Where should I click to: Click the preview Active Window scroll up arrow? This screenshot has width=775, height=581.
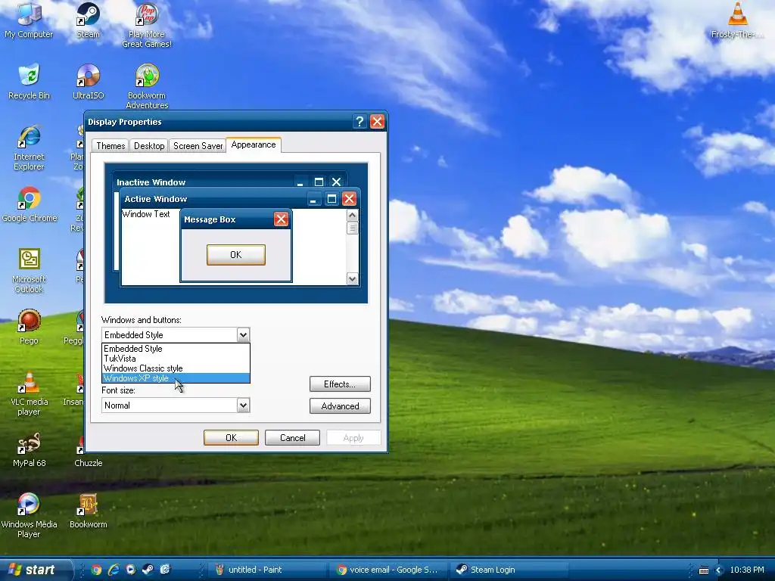[x=352, y=215]
